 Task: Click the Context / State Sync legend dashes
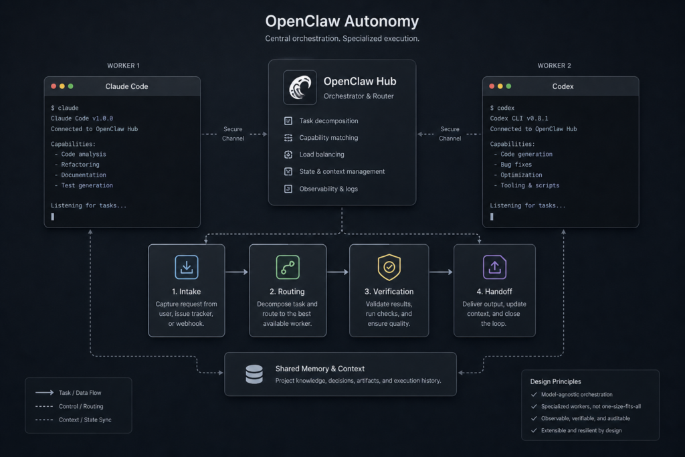(x=44, y=420)
